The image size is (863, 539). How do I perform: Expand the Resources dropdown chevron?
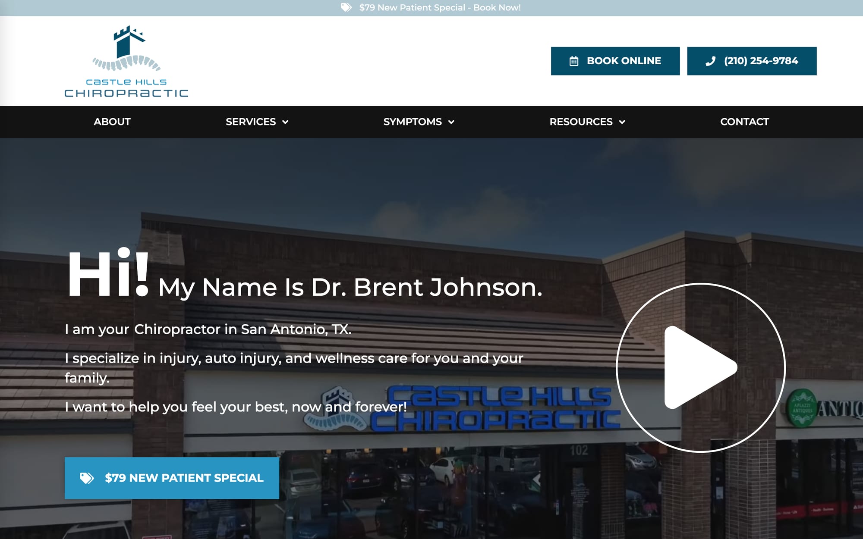[x=622, y=122]
